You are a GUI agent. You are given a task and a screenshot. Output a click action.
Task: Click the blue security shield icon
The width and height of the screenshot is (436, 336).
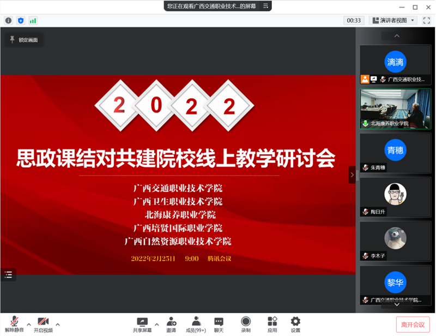point(21,21)
